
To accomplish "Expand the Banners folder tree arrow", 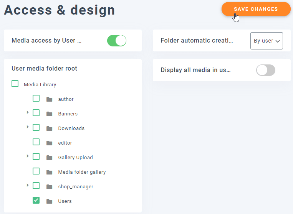I will 28,112.
